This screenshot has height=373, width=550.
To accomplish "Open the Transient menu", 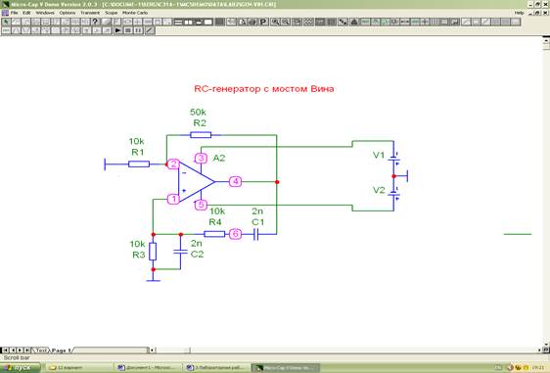I will [x=90, y=13].
